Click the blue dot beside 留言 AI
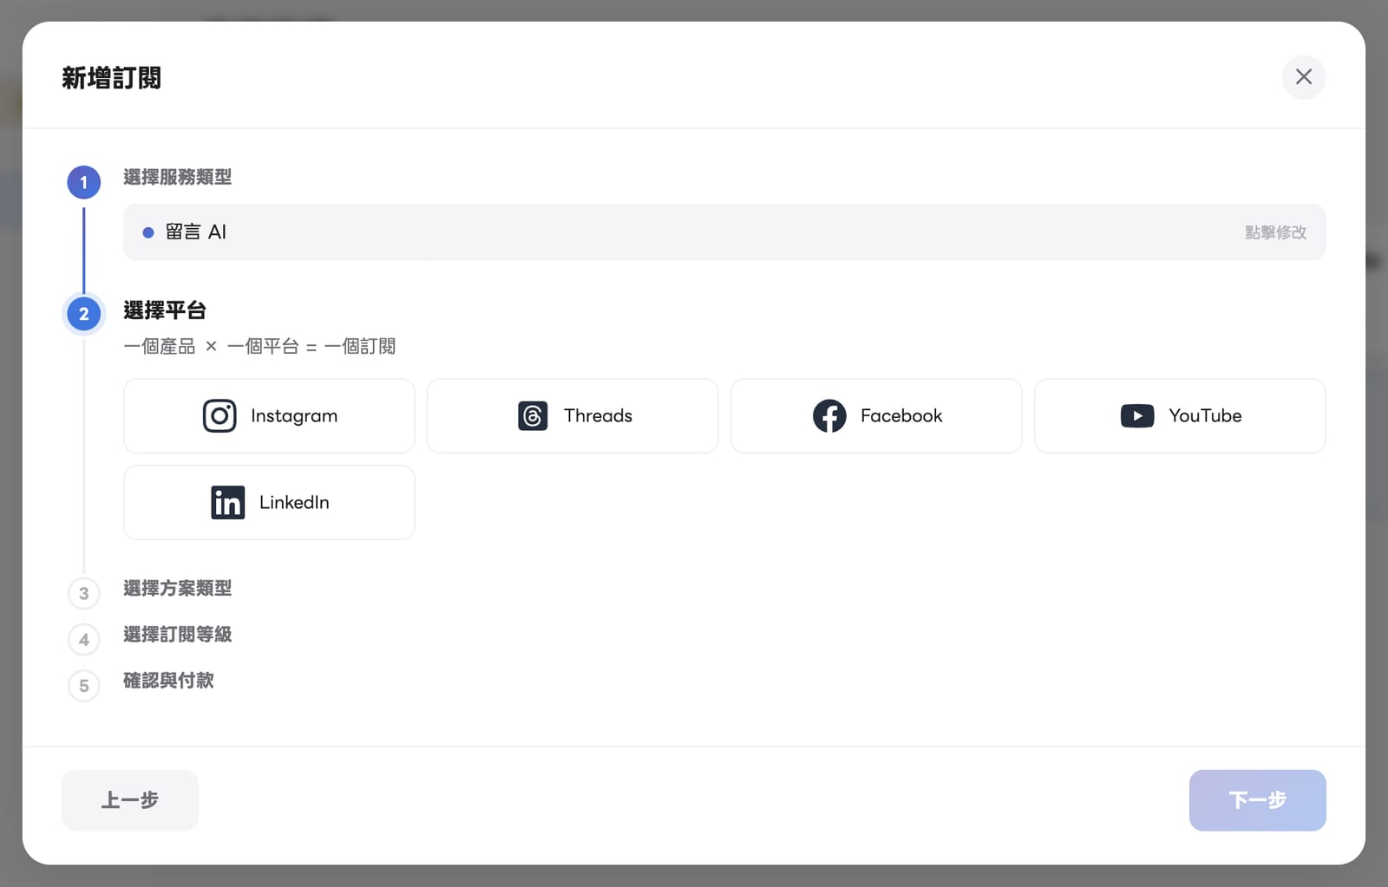1388x887 pixels. [x=148, y=232]
